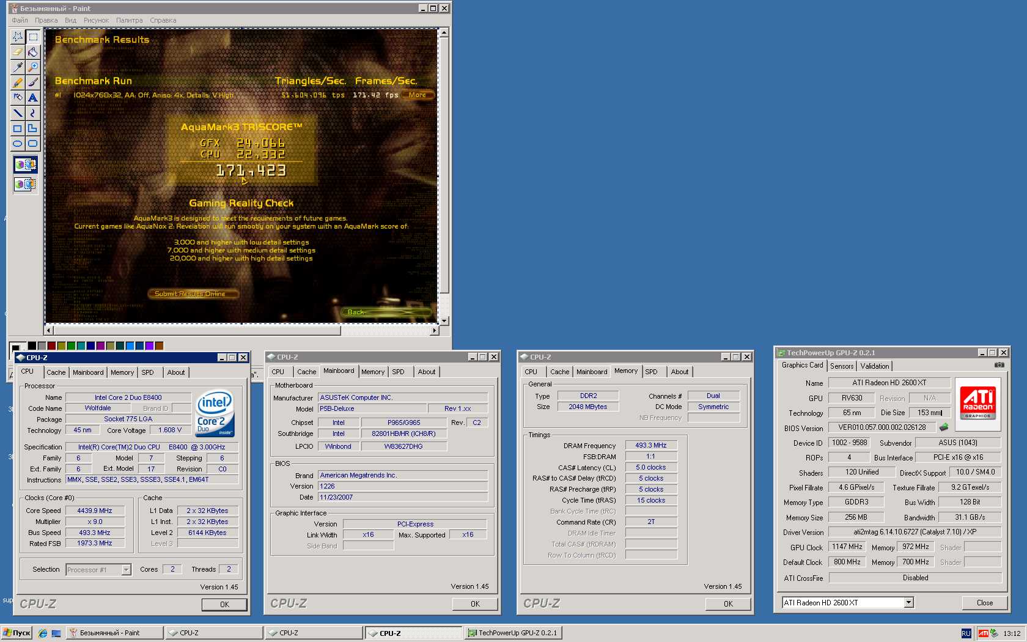Click the Close button in GPU-Z
This screenshot has height=642, width=1027.
coord(984,603)
